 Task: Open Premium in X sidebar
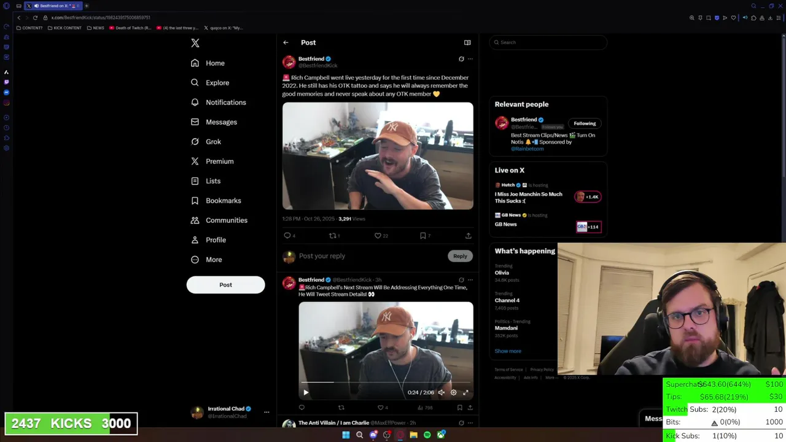212,161
